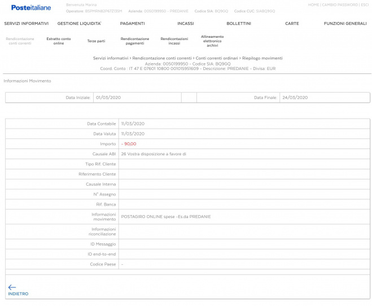Log out using the ESCI link

364,5
